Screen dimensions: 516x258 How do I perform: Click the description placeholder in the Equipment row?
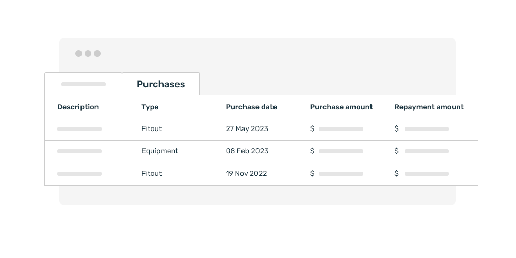tap(79, 151)
